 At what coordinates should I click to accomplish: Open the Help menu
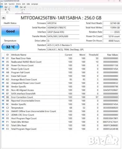pyautogui.click(x=28, y=4)
